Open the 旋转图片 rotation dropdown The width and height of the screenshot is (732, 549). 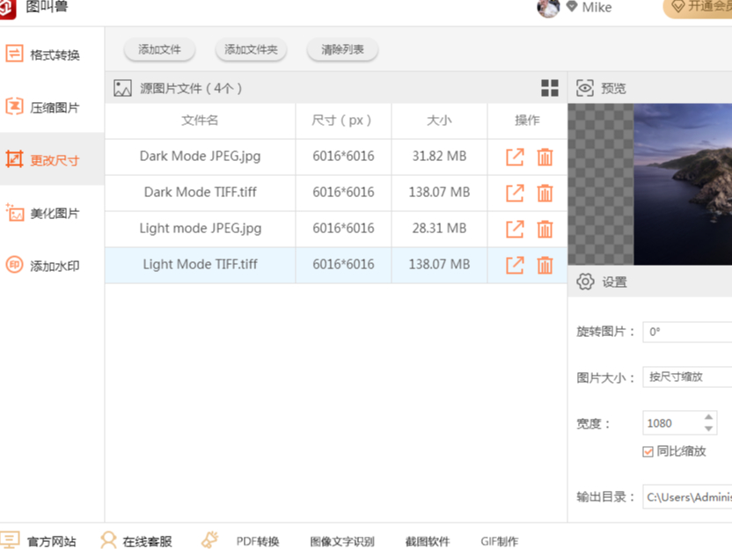(x=687, y=332)
